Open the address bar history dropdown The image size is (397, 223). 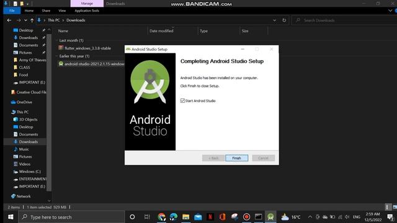coord(274,20)
